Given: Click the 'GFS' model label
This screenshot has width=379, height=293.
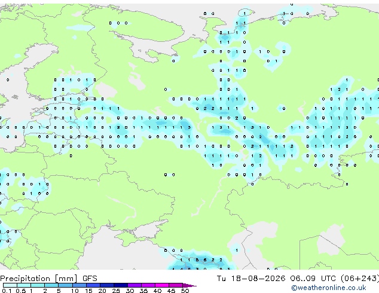Looking at the screenshot, I should click(90, 279).
